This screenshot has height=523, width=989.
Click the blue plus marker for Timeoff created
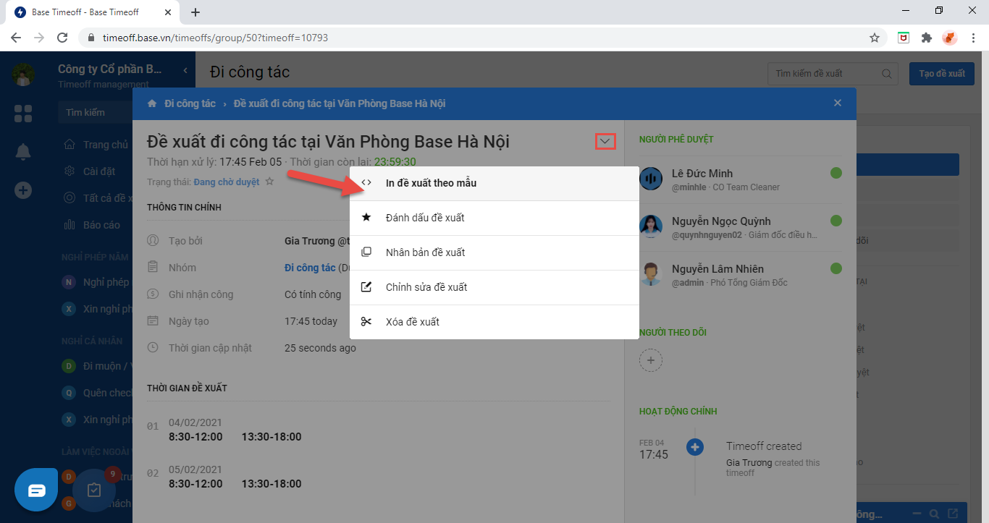(695, 447)
